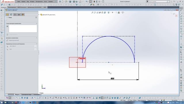Switch to the Анимация1 bottom tab
The width and height of the screenshot is (184, 104).
pyautogui.click(x=37, y=94)
